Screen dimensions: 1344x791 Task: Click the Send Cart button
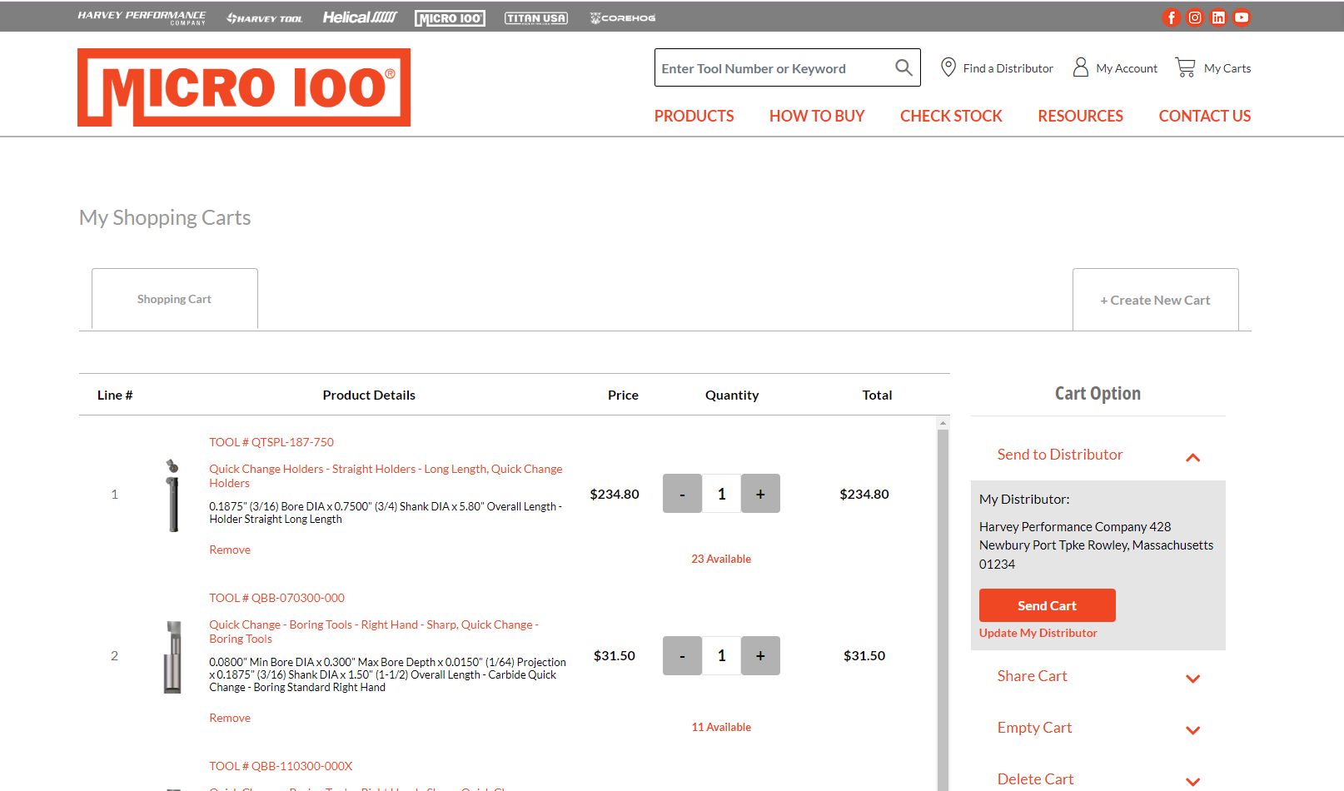(x=1047, y=605)
